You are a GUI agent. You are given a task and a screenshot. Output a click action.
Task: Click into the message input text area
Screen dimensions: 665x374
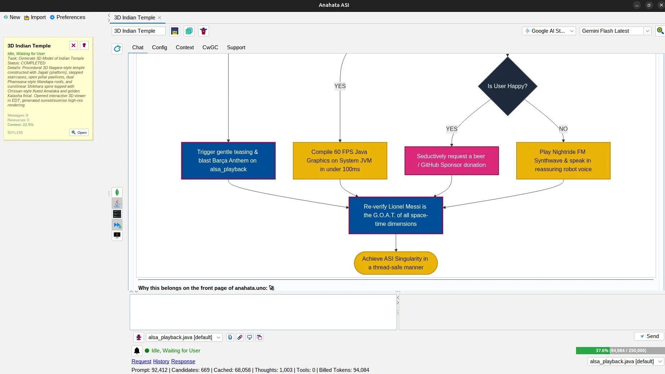[263, 312]
